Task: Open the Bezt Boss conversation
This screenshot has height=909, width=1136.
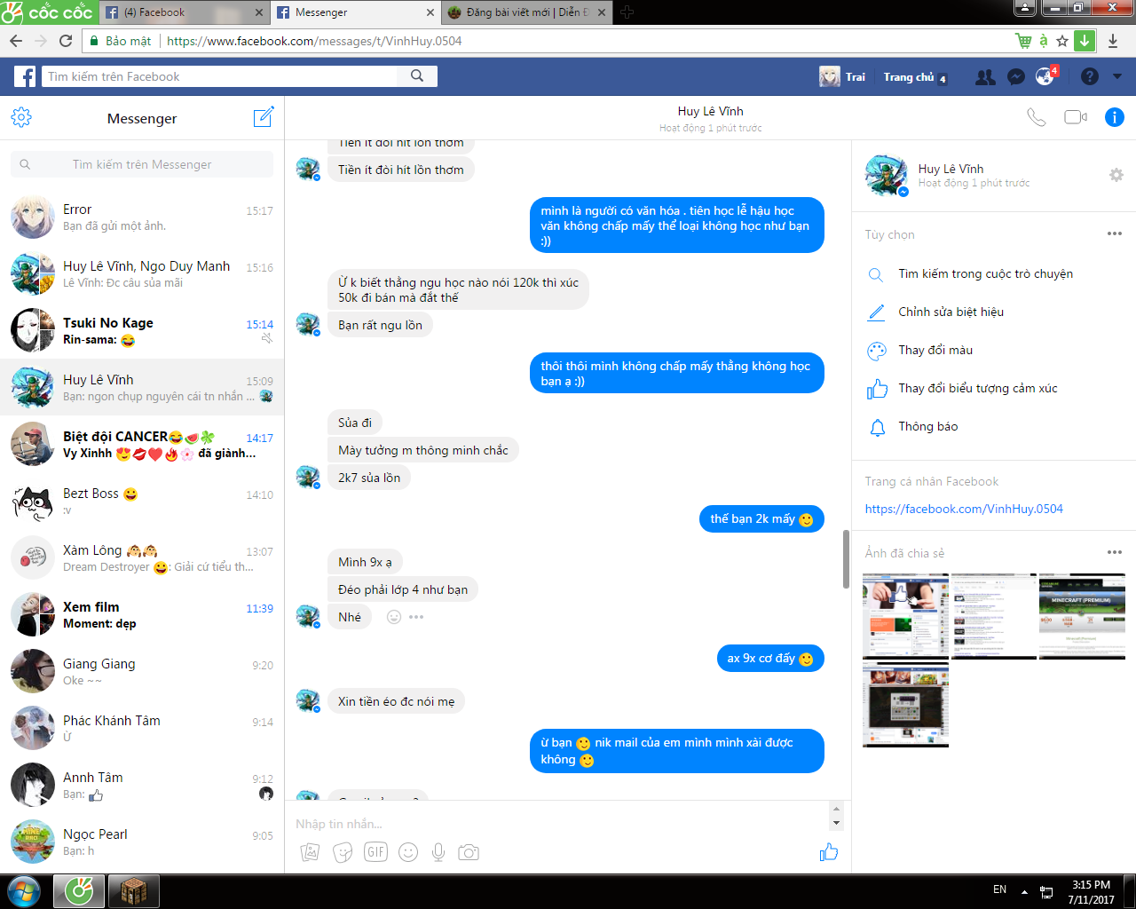Action: (142, 501)
